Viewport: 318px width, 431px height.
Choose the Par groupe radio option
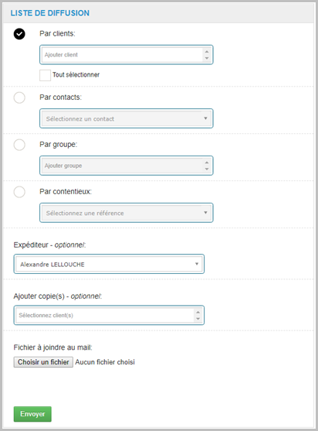[x=19, y=145]
